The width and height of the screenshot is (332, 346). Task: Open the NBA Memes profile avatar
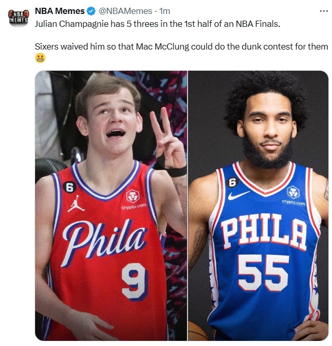(x=19, y=18)
